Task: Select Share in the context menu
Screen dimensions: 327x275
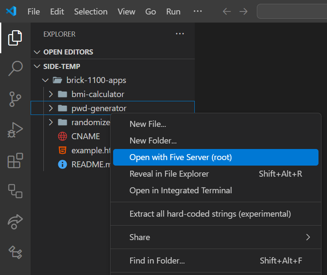Action: pos(216,237)
